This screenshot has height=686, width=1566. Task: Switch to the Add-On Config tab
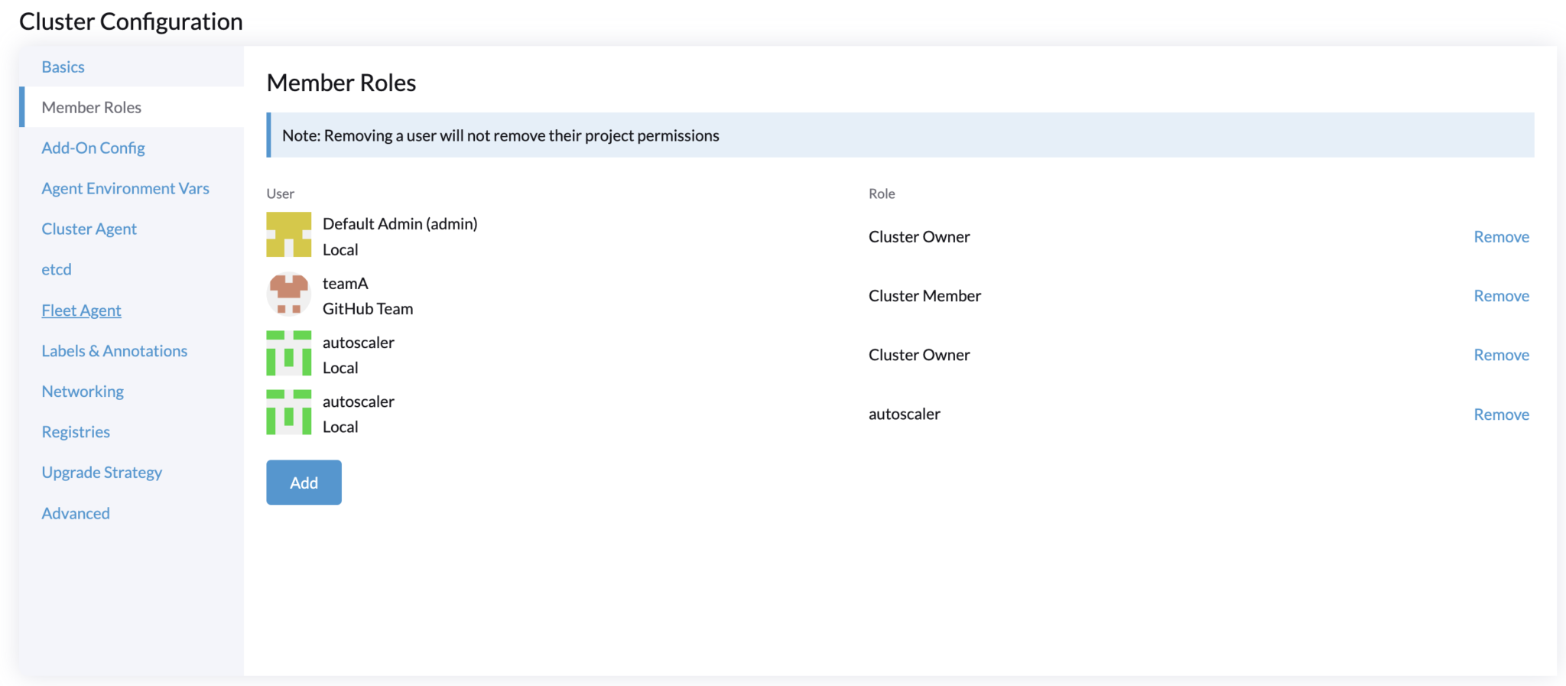click(x=93, y=148)
